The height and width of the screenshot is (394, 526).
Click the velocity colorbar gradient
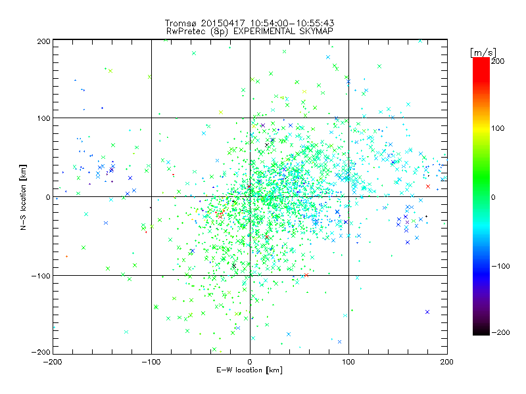coord(481,196)
